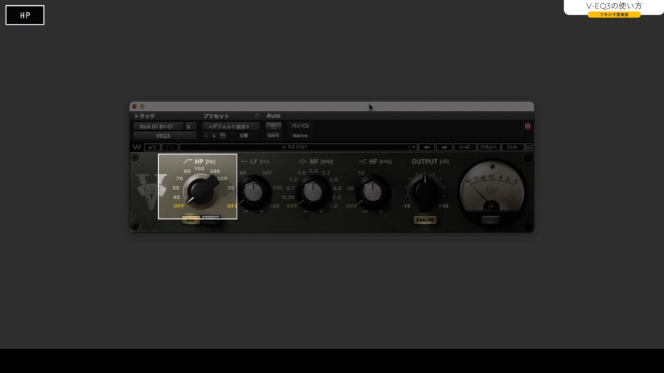The height and width of the screenshot is (373, 664).
Task: Open the VEQ3 plug-in selector
Action: [165, 136]
